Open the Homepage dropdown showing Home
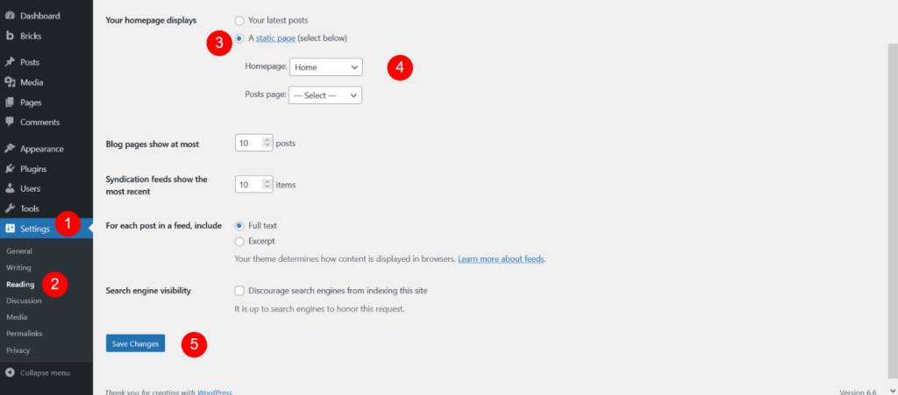The width and height of the screenshot is (898, 395). 326,67
